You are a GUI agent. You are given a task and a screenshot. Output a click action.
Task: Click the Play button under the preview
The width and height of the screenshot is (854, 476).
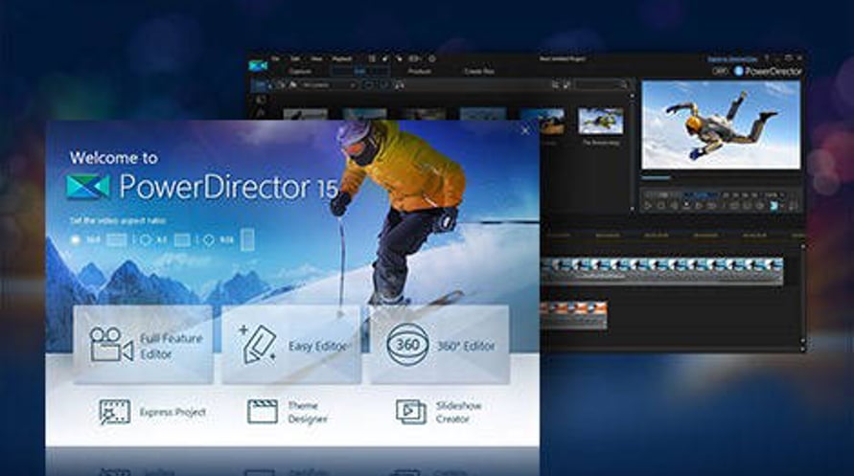coord(648,206)
